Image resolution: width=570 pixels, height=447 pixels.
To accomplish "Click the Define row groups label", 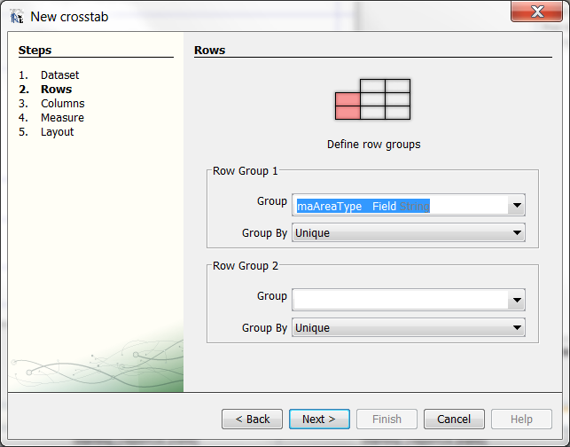I will point(373,145).
